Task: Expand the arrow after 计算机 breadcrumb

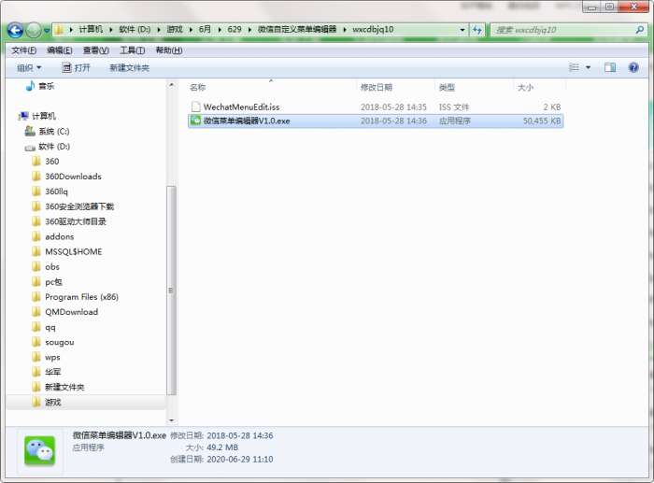Action: coord(111,30)
